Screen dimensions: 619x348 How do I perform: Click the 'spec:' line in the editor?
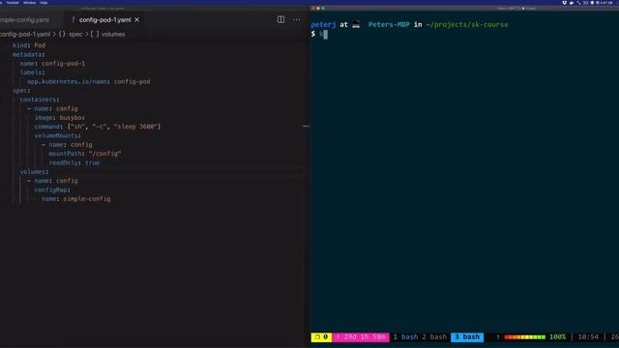[x=21, y=91]
